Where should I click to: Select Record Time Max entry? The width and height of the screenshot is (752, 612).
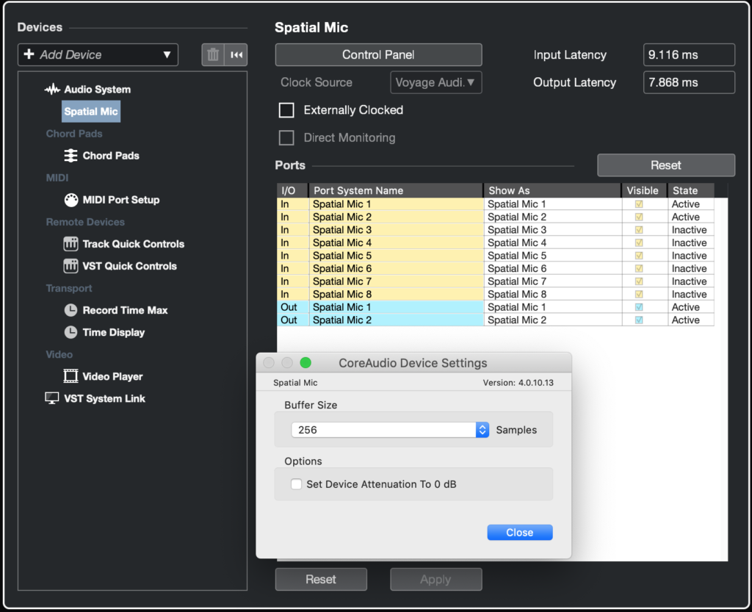coord(125,310)
